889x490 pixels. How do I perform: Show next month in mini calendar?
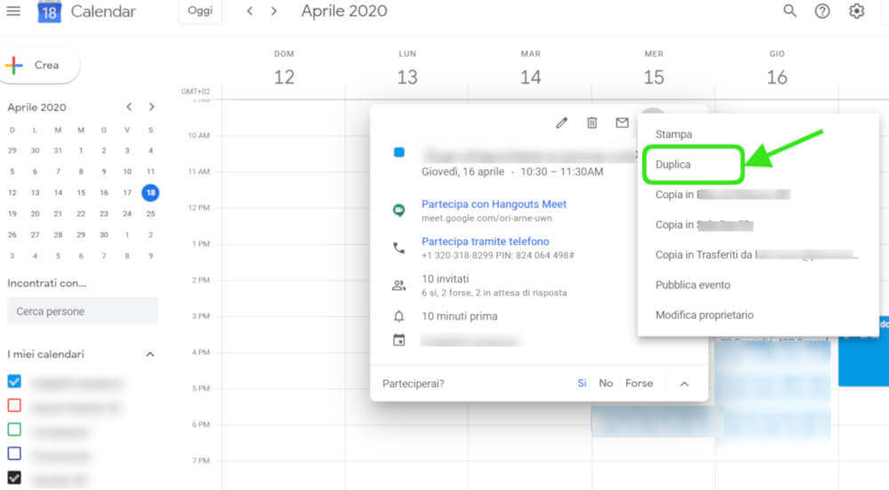click(x=151, y=107)
